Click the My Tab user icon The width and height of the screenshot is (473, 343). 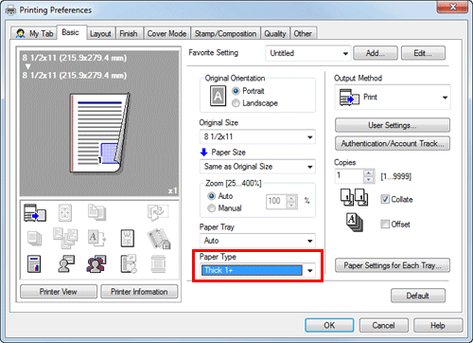click(x=21, y=33)
